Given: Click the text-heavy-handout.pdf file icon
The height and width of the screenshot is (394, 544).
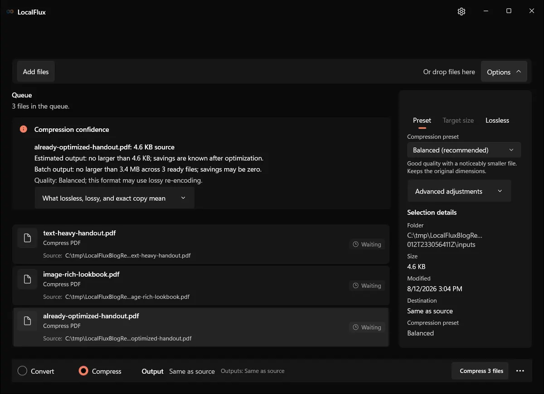Looking at the screenshot, I should pos(27,238).
